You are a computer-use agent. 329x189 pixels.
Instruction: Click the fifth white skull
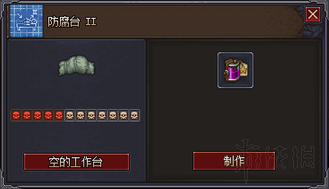tap(113, 115)
